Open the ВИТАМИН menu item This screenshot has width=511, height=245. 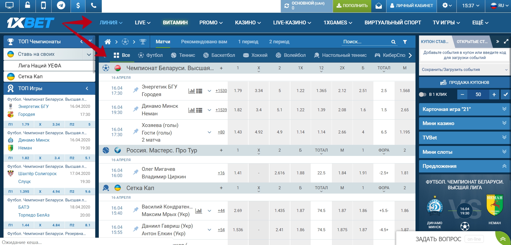175,23
